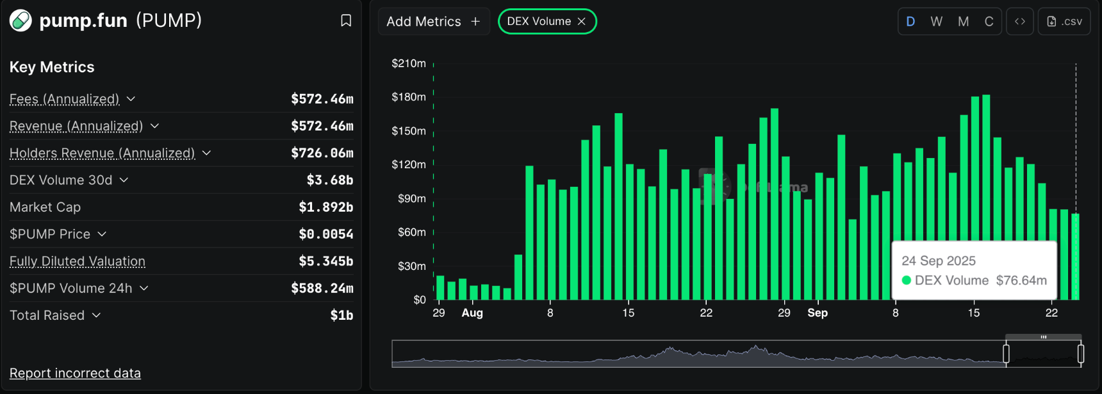Screen dimensions: 1102x394
Task: Expand Holders Revenue (Annualized) chevron
Action: (x=206, y=153)
